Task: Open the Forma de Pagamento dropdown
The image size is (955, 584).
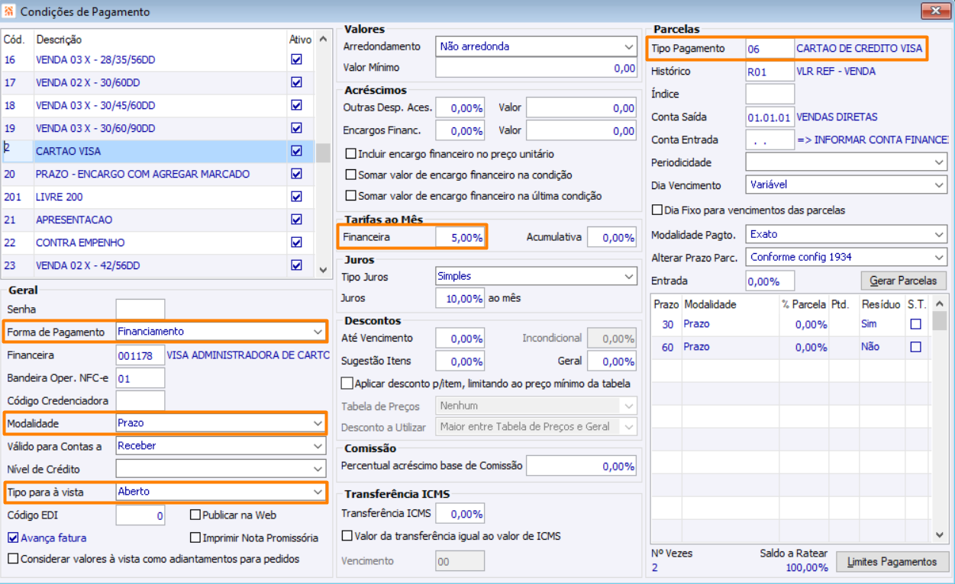Action: [x=318, y=332]
